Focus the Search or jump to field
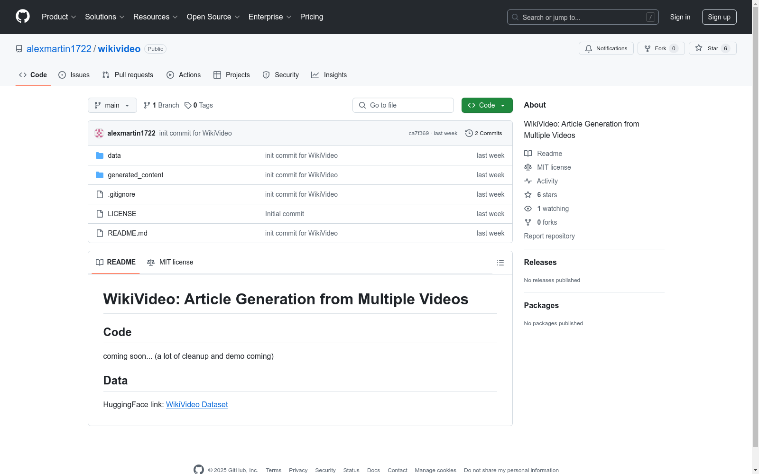Screen dimensions: 759x474 [x=583, y=17]
